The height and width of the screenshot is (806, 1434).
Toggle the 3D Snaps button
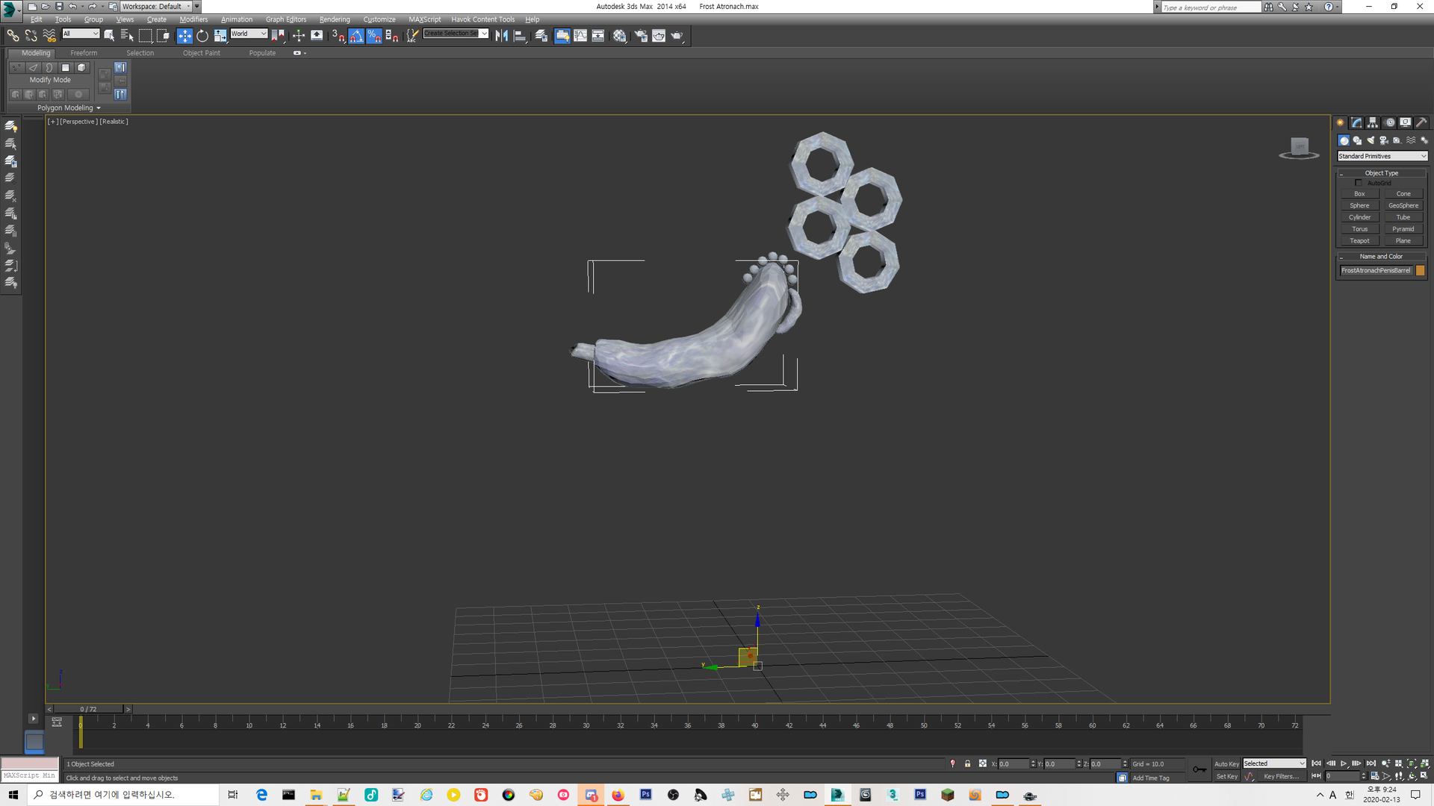point(338,35)
